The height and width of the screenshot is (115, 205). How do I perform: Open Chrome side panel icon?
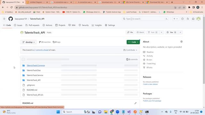coord(193,7)
